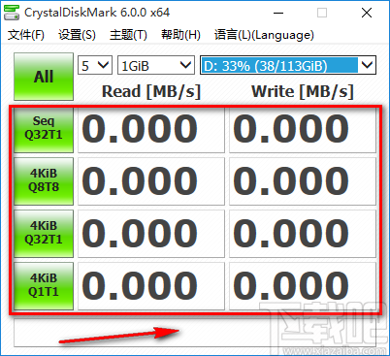Expand the 1GiB test size dropdown
This screenshot has width=390, height=356.
click(156, 65)
